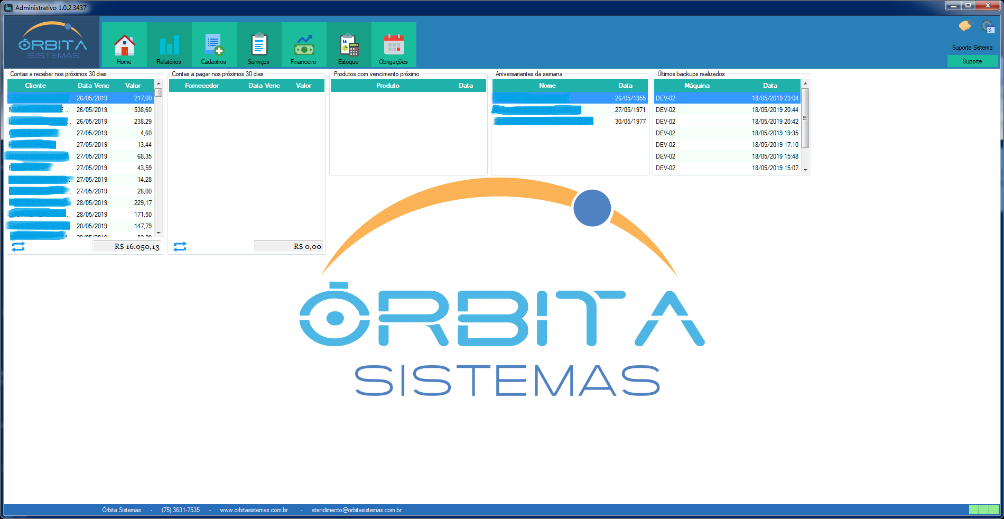Refresh the Contas a pagar list
This screenshot has width=1004, height=519.
tap(180, 247)
